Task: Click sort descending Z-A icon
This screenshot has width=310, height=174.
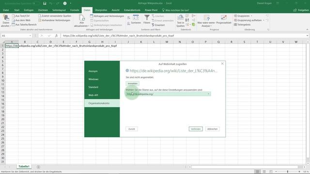Action: (129, 24)
